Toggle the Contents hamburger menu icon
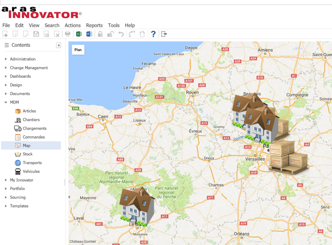Screen dimensions: 332x245 (x=7, y=45)
